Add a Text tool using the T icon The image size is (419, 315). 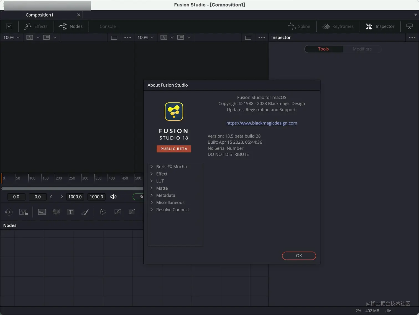point(71,212)
